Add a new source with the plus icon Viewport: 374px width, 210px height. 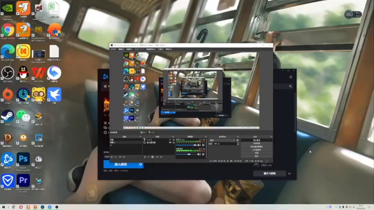coord(145,157)
